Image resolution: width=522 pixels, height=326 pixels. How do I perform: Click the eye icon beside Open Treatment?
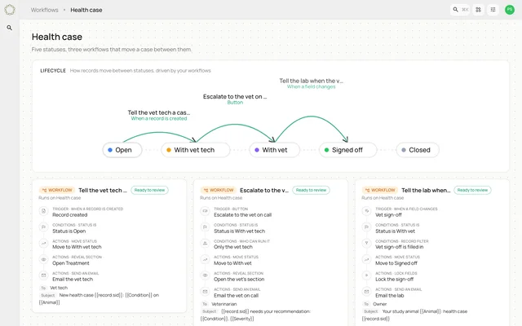click(x=43, y=259)
